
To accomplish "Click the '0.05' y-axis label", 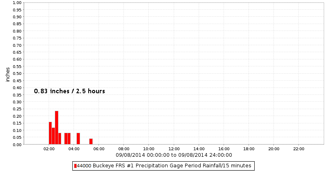I will pos(17,137).
